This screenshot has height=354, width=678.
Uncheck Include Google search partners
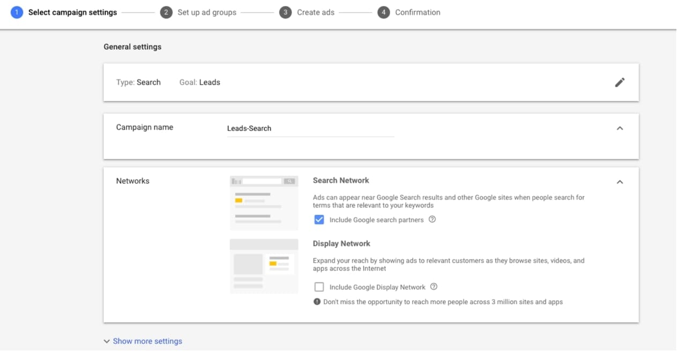tap(319, 220)
